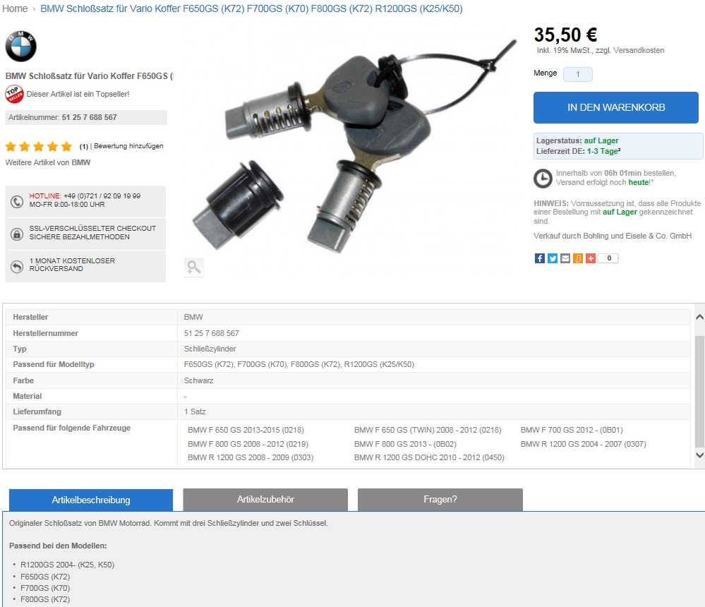The image size is (705, 607).
Task: Open more sharing options plus icon
Action: pos(591,258)
